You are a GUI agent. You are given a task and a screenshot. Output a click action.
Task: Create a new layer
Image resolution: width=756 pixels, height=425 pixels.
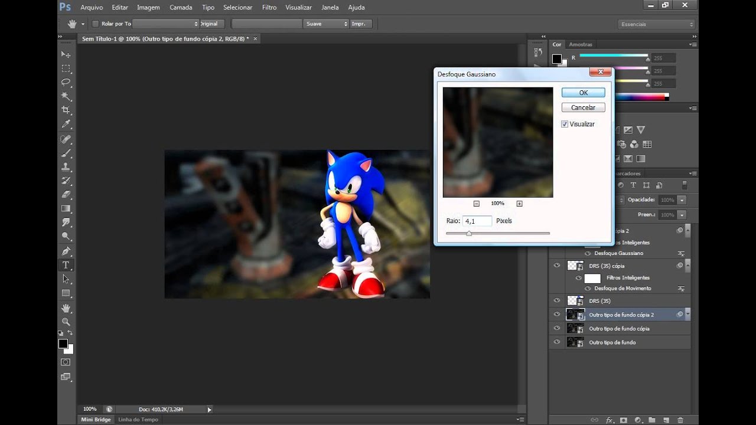coord(666,420)
